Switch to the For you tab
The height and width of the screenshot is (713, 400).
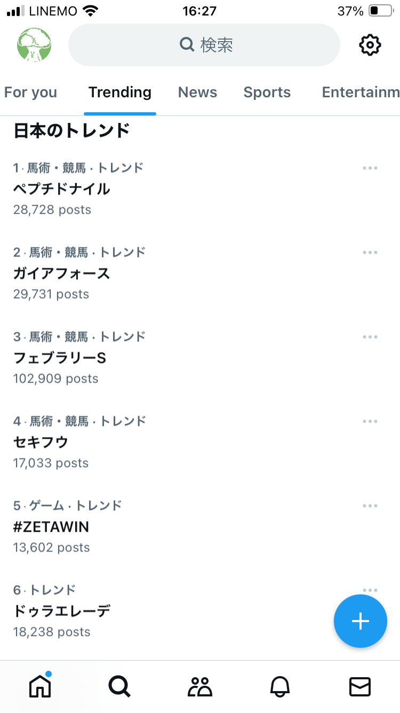(x=30, y=92)
